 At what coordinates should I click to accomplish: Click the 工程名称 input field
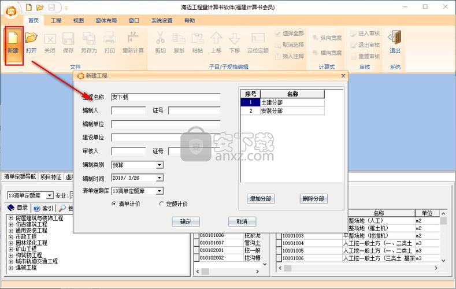165,97
